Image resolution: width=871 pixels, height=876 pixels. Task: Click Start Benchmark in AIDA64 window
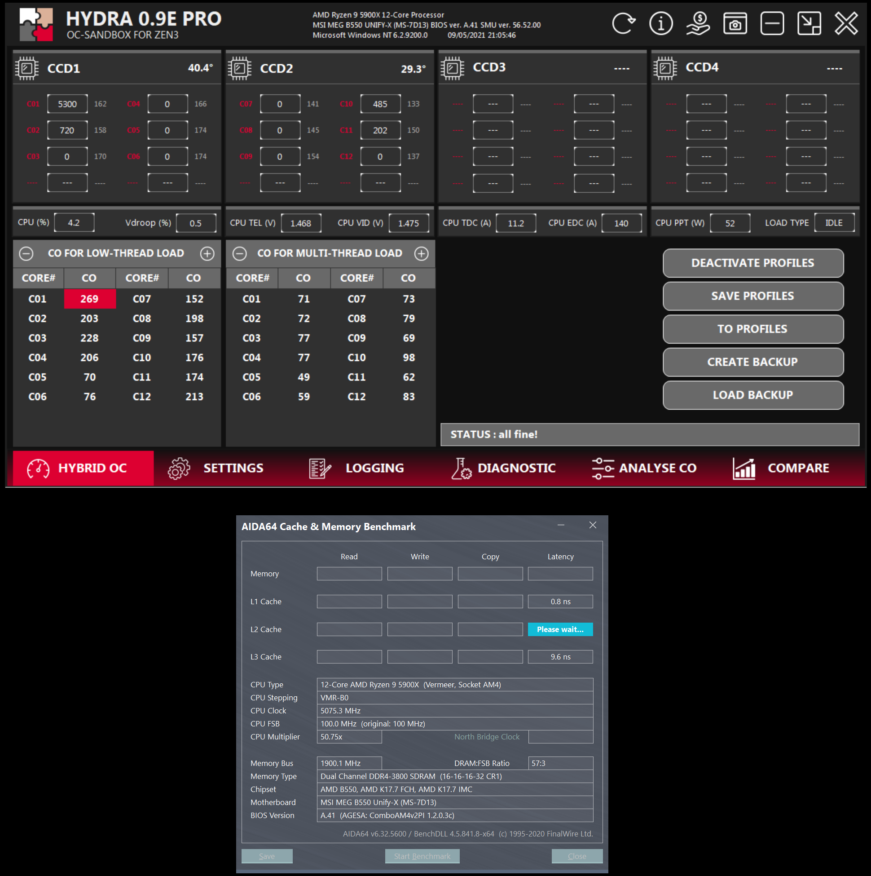click(422, 856)
